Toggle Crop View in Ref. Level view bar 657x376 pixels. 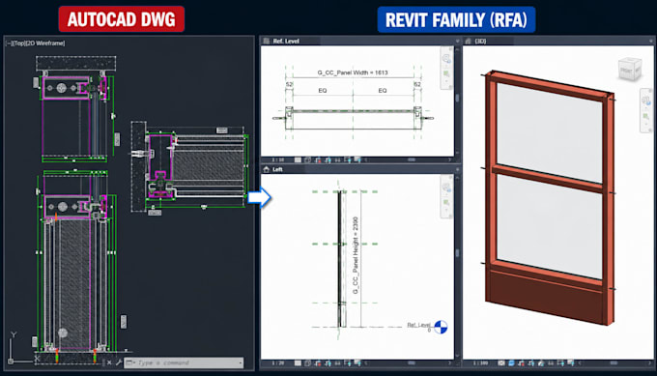[x=318, y=160]
